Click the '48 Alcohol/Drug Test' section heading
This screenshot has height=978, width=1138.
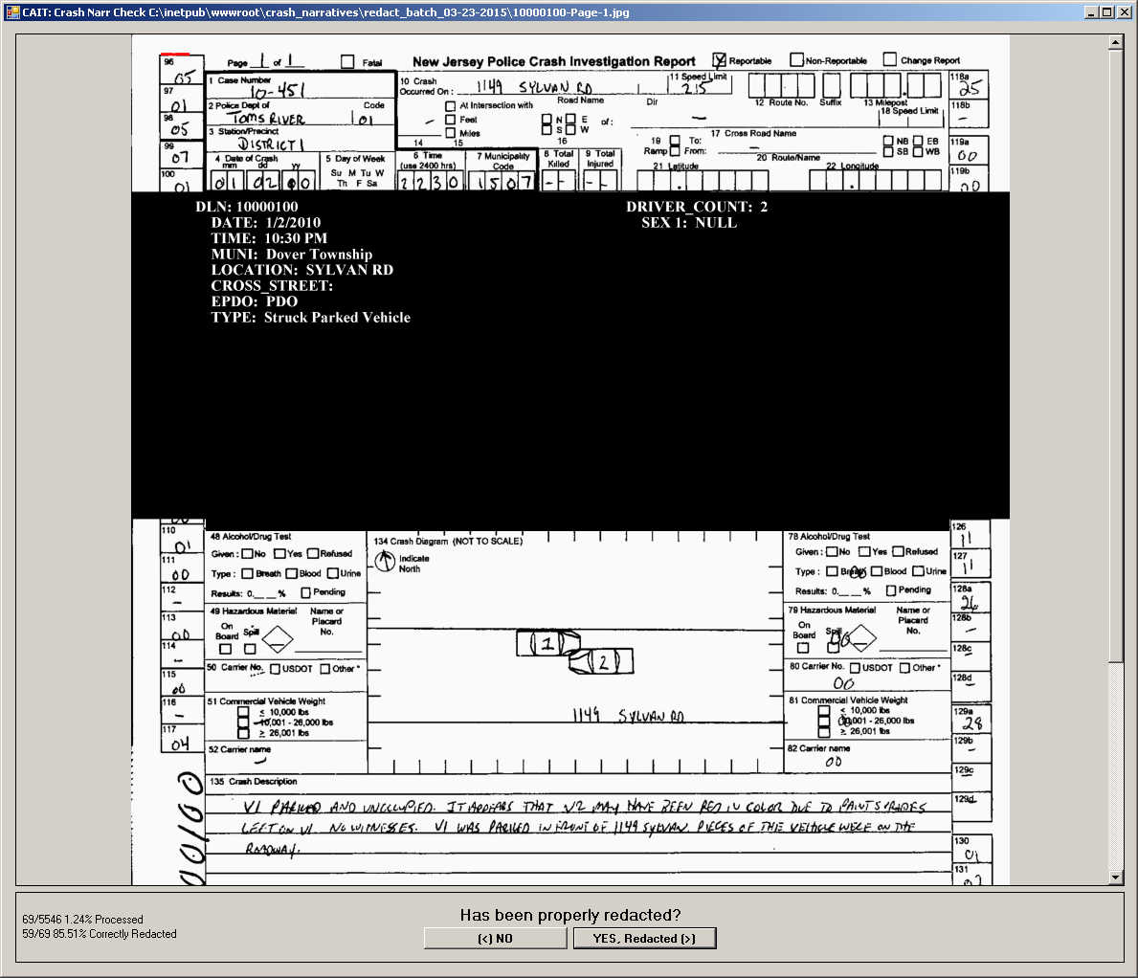251,536
